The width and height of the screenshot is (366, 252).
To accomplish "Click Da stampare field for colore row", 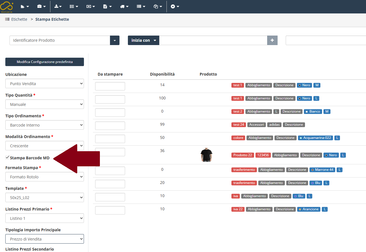I will [x=110, y=139].
